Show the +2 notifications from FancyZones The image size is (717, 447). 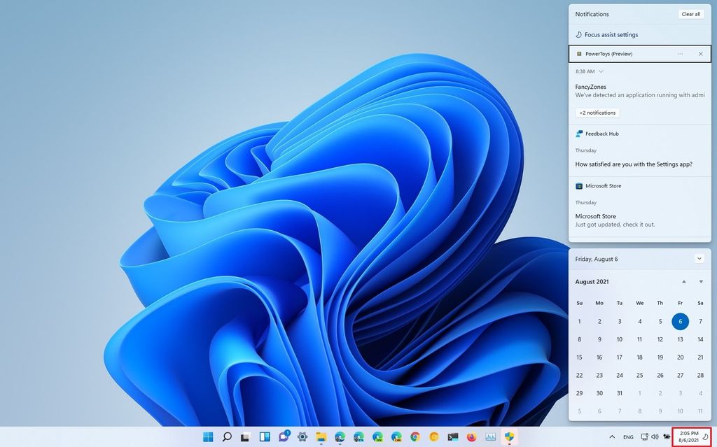click(x=597, y=113)
